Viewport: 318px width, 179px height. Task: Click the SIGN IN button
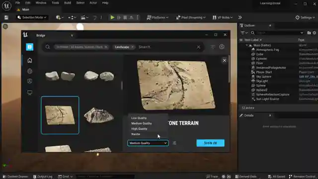coord(210,143)
